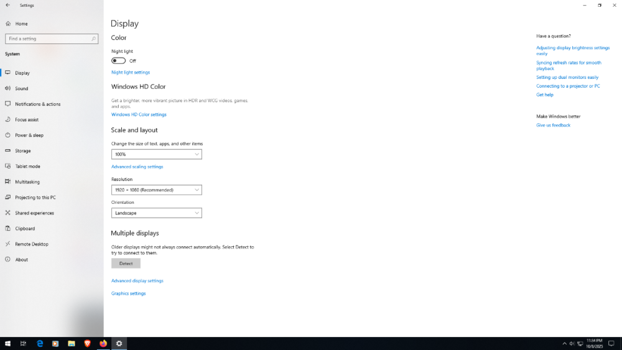The width and height of the screenshot is (622, 350).
Task: Open the Remote Desktop settings page
Action: pyautogui.click(x=31, y=244)
